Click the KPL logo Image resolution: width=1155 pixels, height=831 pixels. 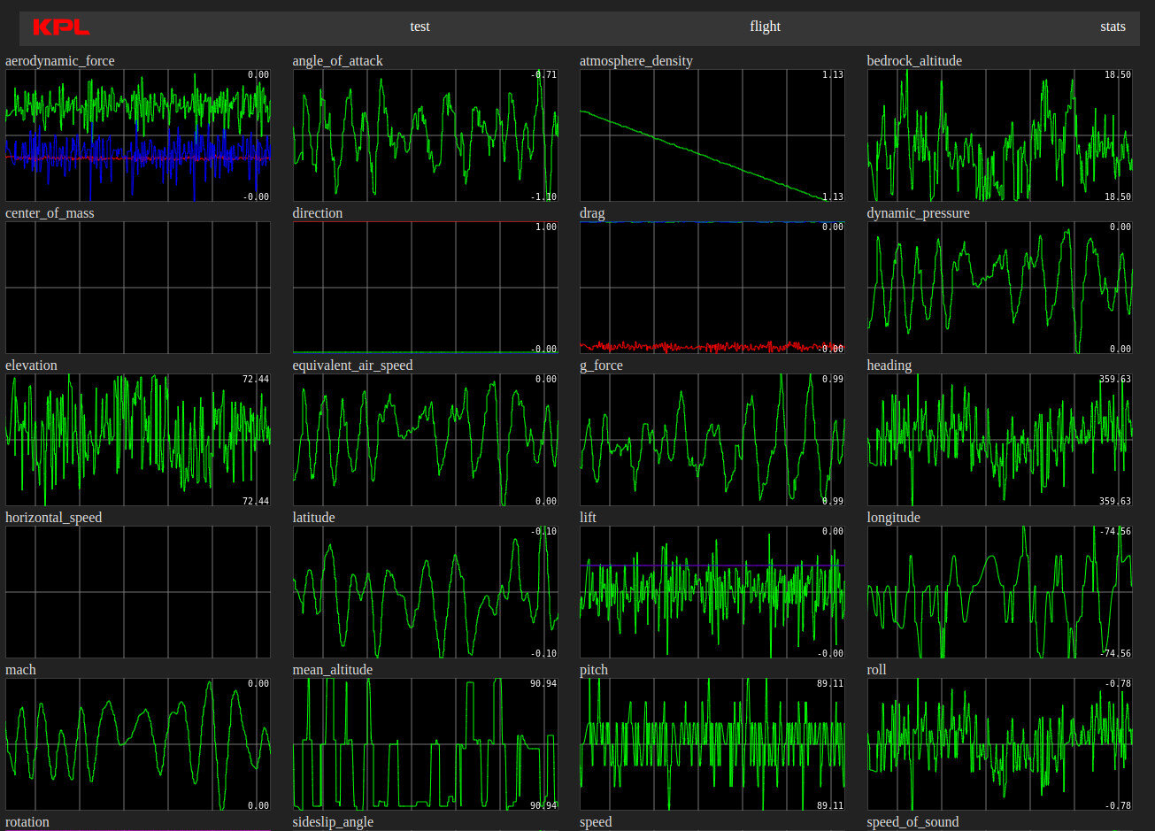pos(61,27)
